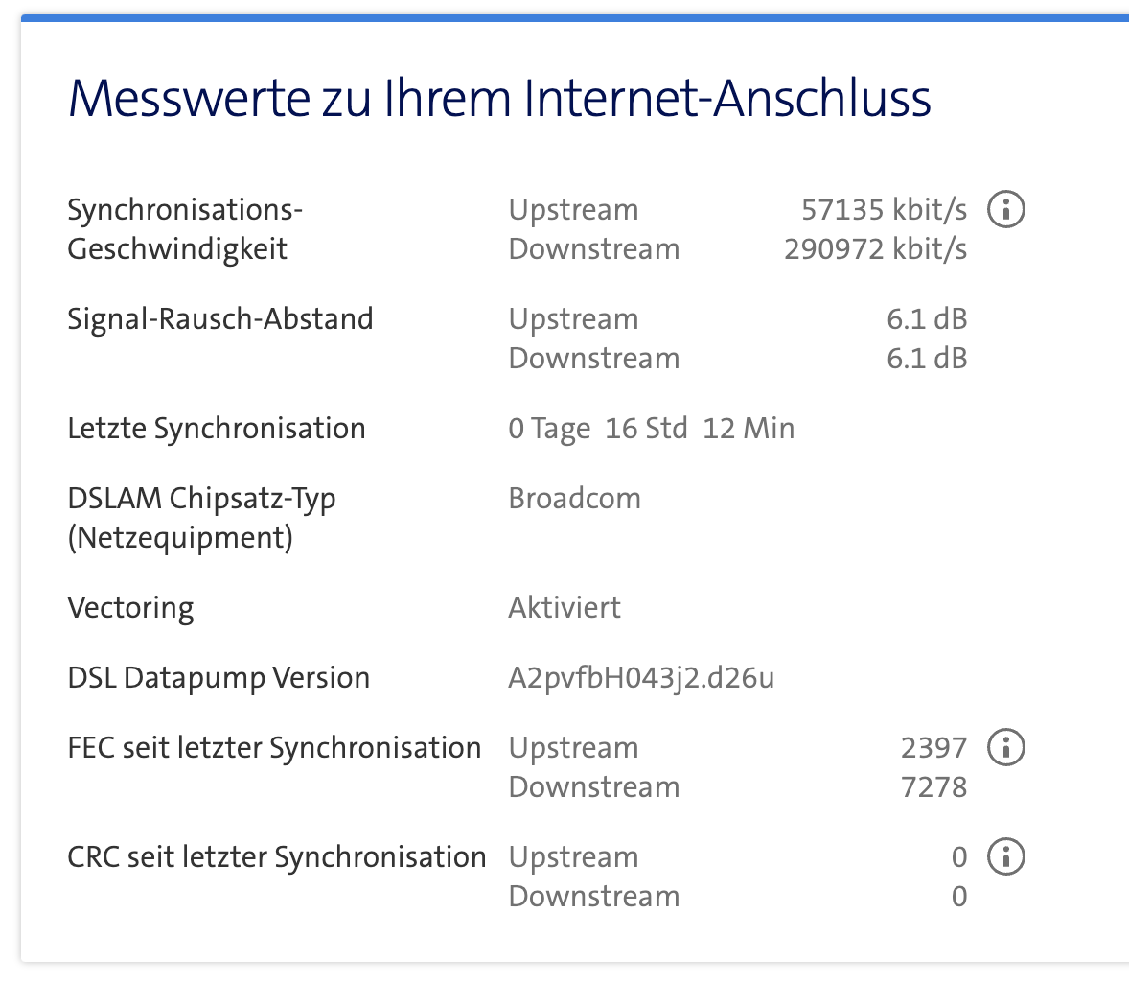This screenshot has width=1129, height=984.
Task: Select the Aktiviert vectoring status
Action: click(x=564, y=608)
